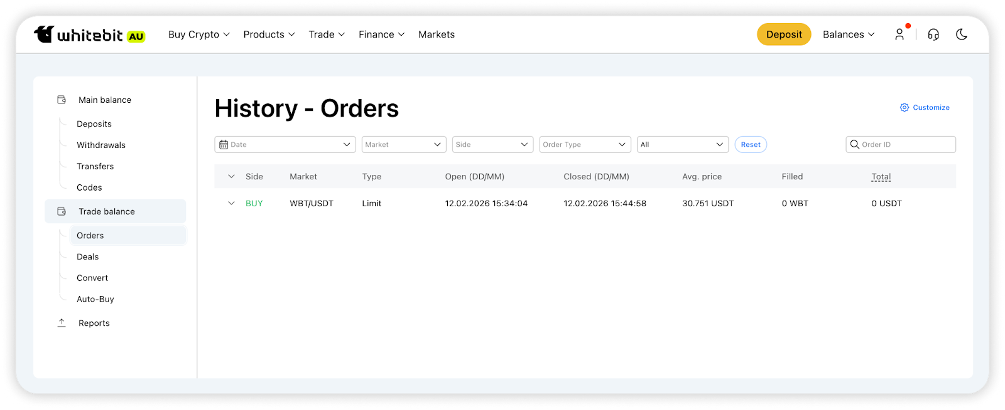
Task: Open the user account profile icon
Action: 899,34
